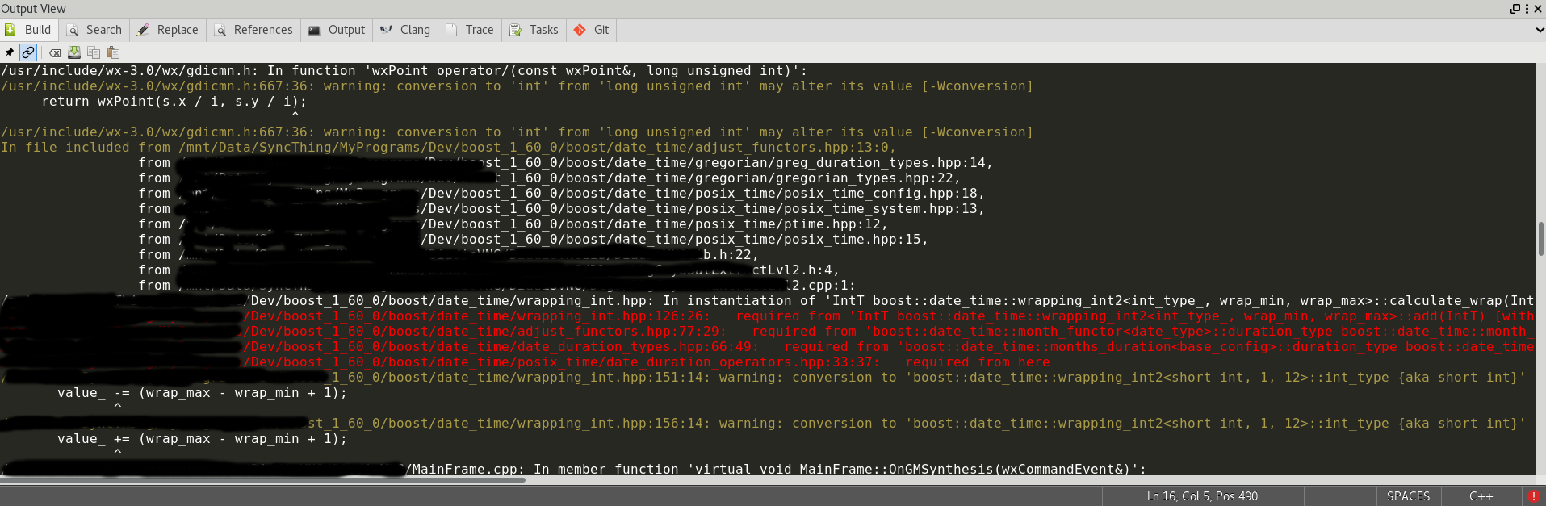Switch to the Git tab
Viewport: 1546px width, 506px height.
coord(592,30)
